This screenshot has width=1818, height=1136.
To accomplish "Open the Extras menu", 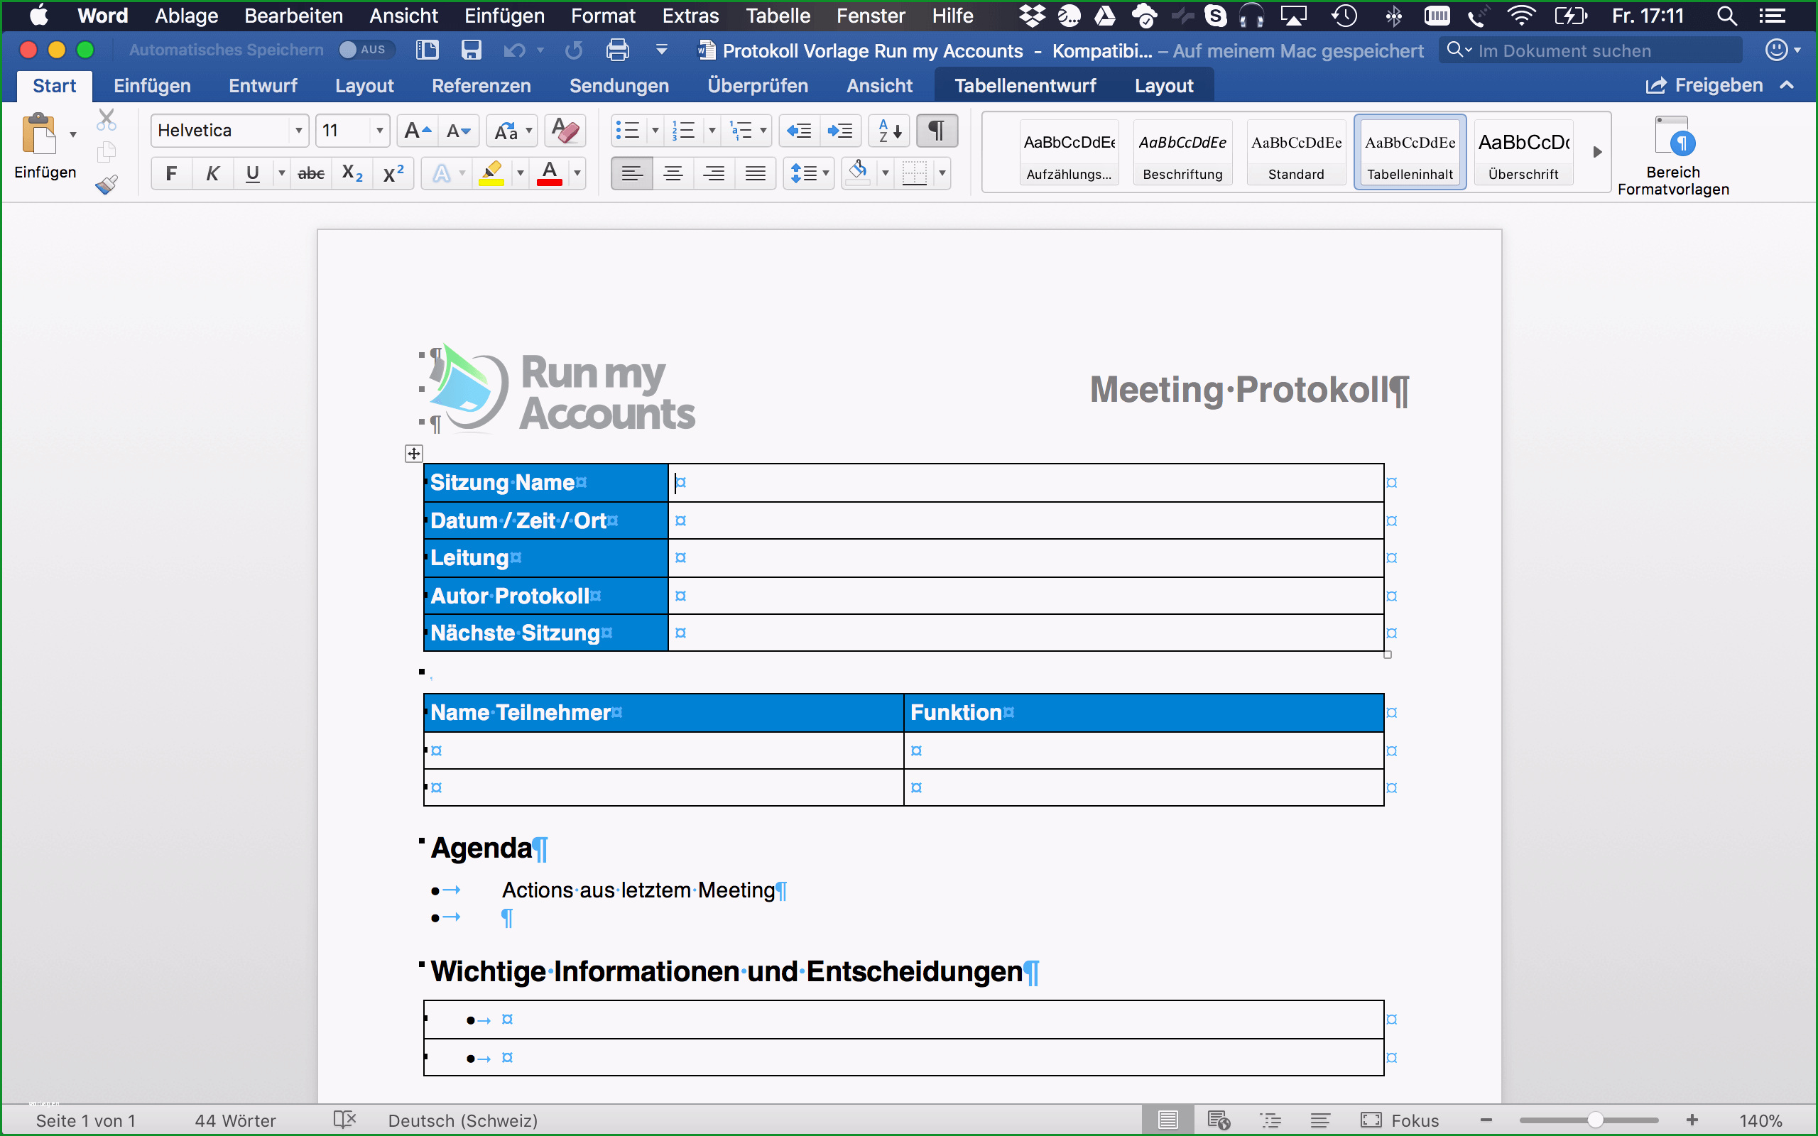I will pyautogui.click(x=691, y=16).
